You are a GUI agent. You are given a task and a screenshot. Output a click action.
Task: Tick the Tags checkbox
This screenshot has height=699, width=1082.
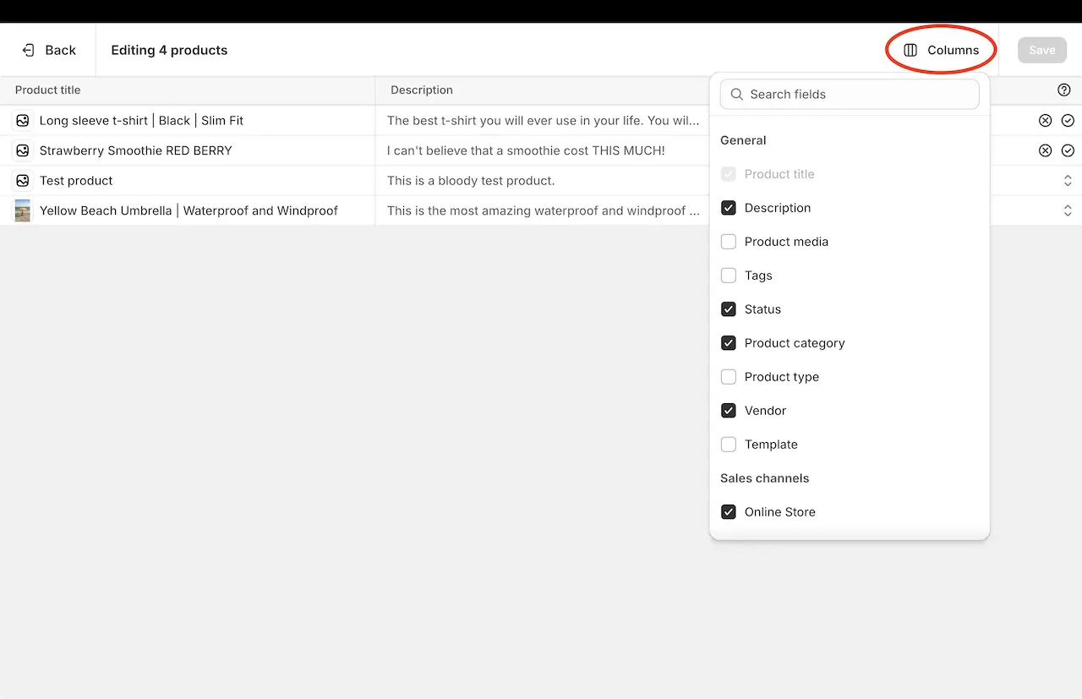coord(728,276)
